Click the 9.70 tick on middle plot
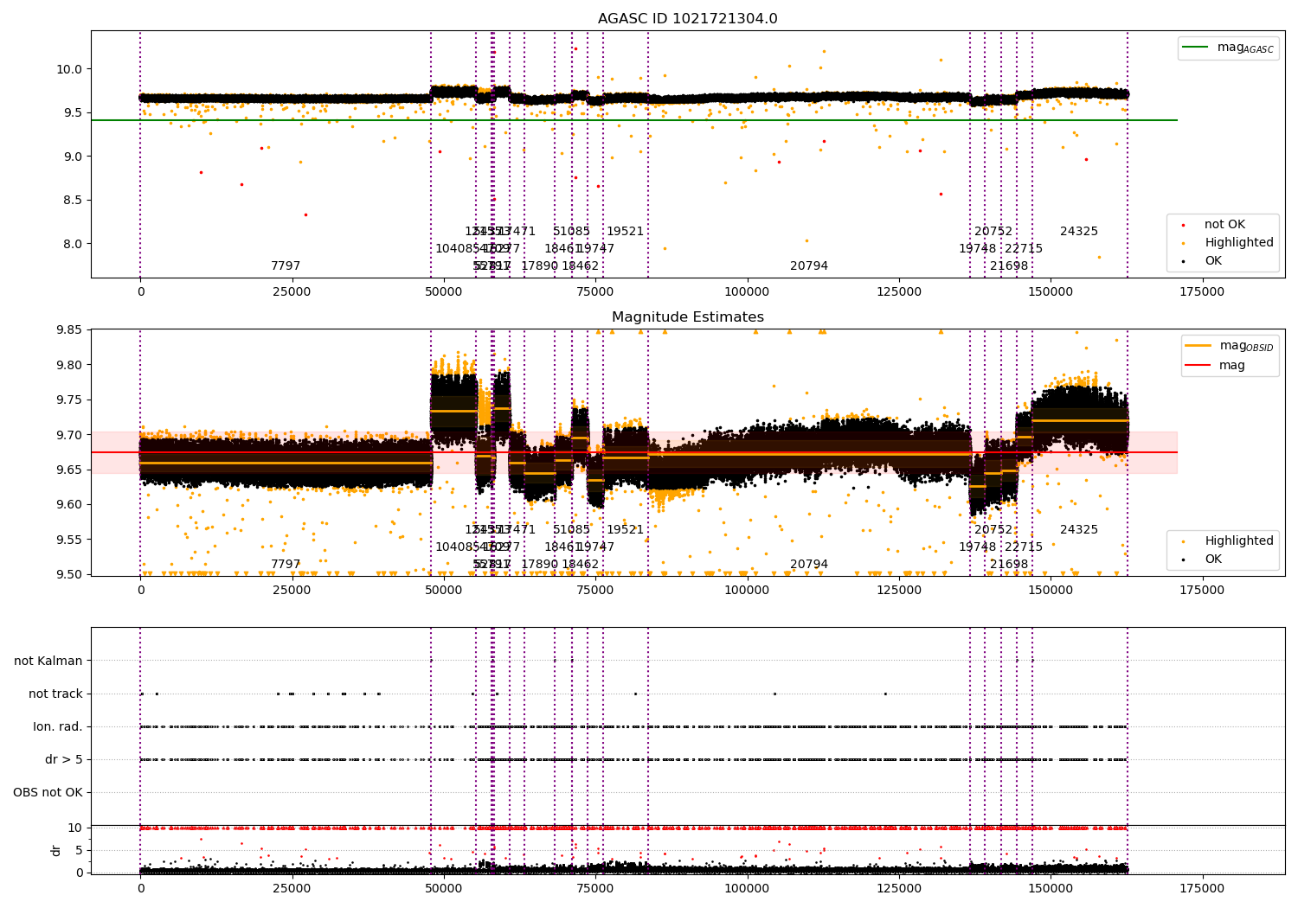Screen dimensions: 1298x908 click(68, 435)
